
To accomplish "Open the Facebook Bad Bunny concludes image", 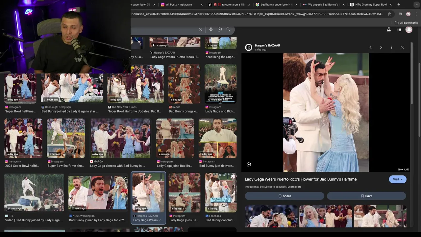I will [220, 193].
